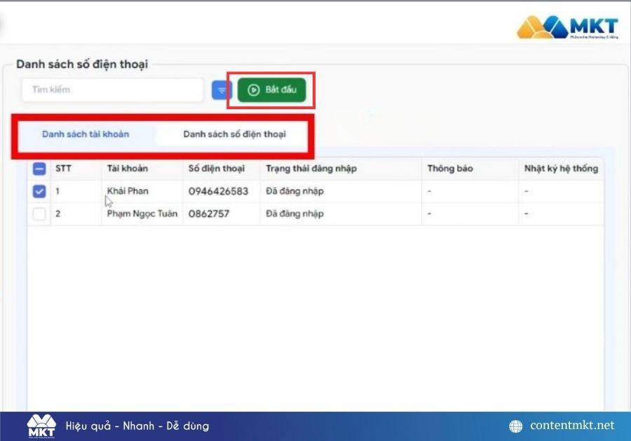Click the MKT logo at top right
The width and height of the screenshot is (631, 441).
click(567, 27)
